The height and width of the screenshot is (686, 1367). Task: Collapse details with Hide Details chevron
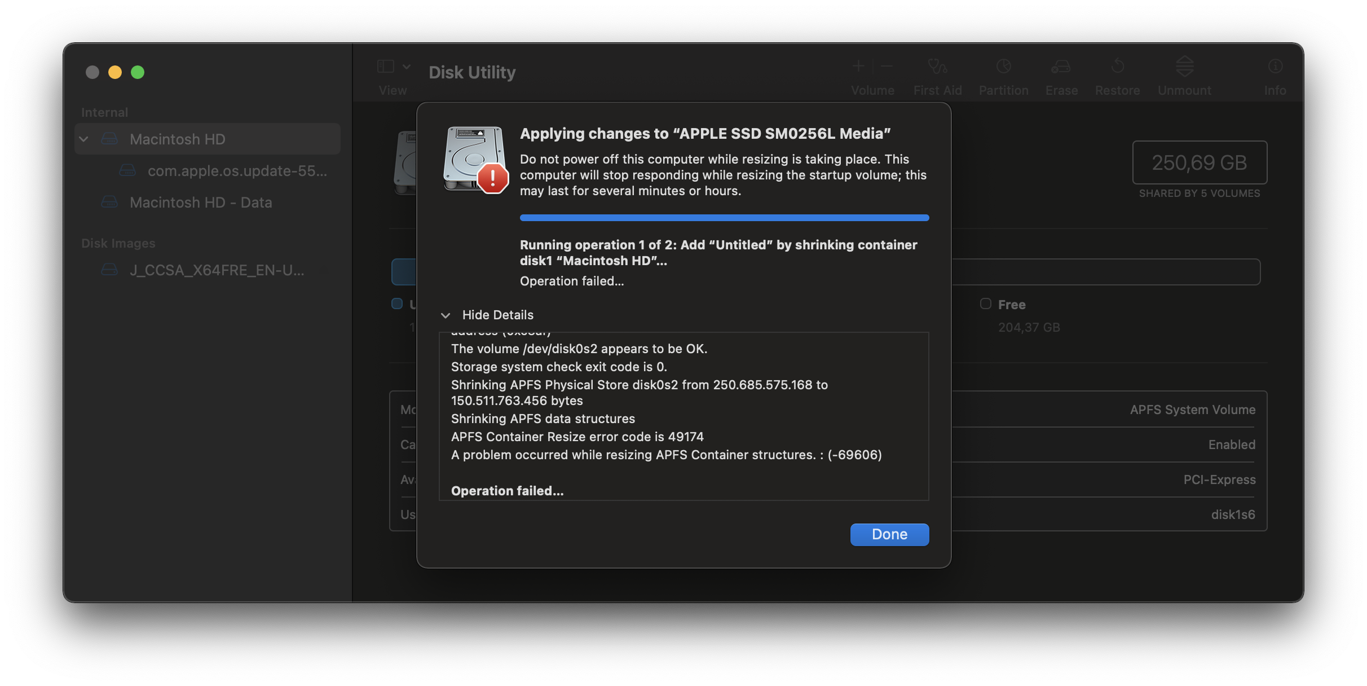(x=446, y=315)
